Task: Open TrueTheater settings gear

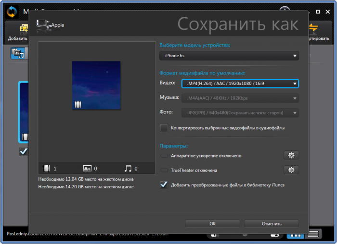Action: 291,170
